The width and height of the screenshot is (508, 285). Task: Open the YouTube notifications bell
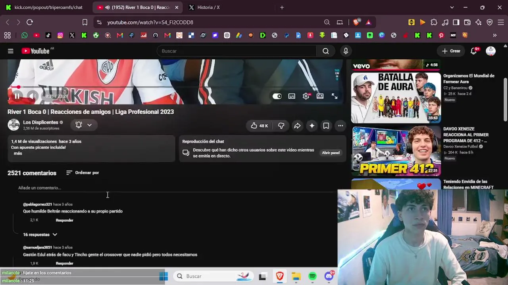pos(474,51)
